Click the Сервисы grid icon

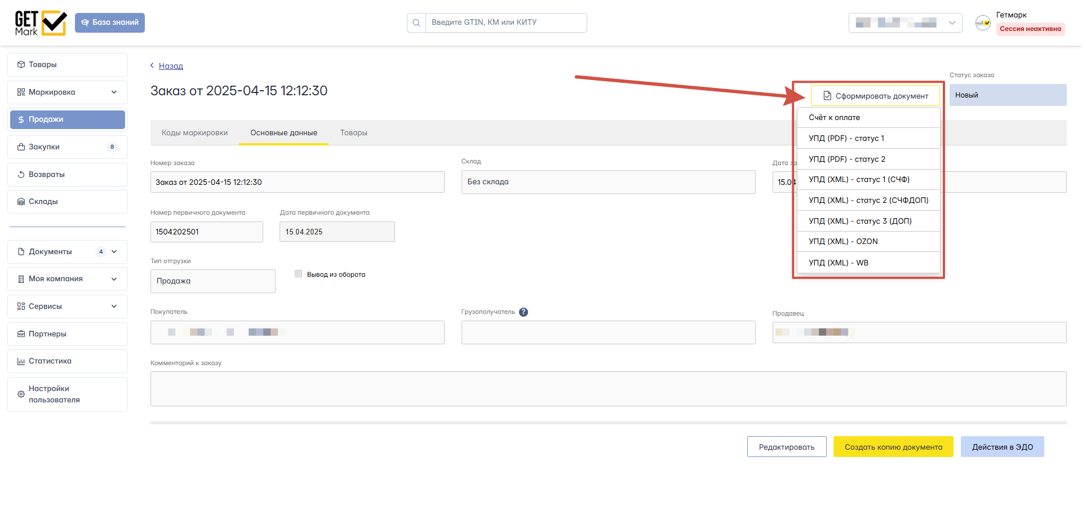tap(21, 307)
